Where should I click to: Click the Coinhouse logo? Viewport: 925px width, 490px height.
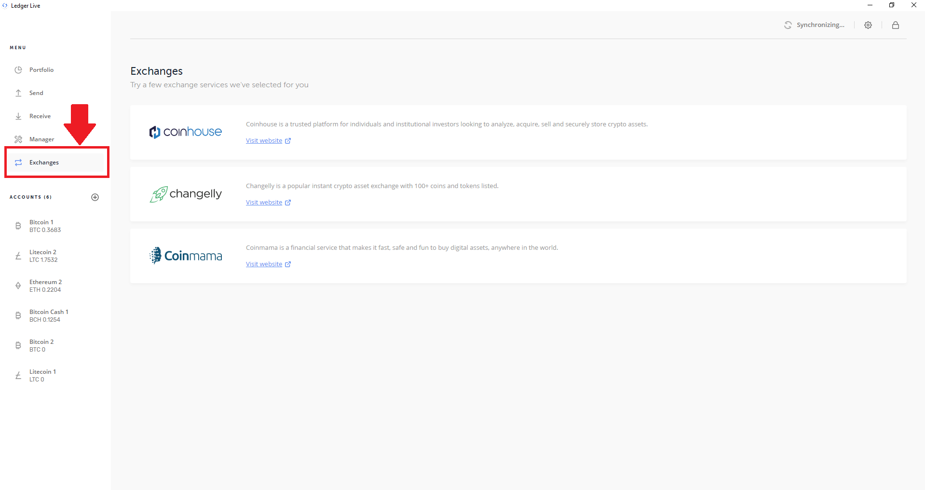(186, 132)
